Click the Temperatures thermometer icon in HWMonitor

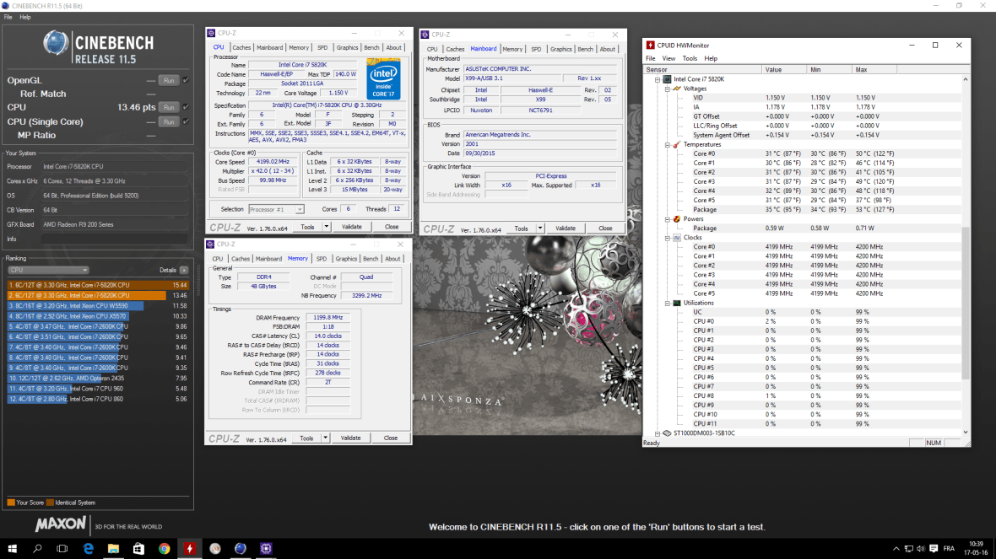(x=675, y=143)
